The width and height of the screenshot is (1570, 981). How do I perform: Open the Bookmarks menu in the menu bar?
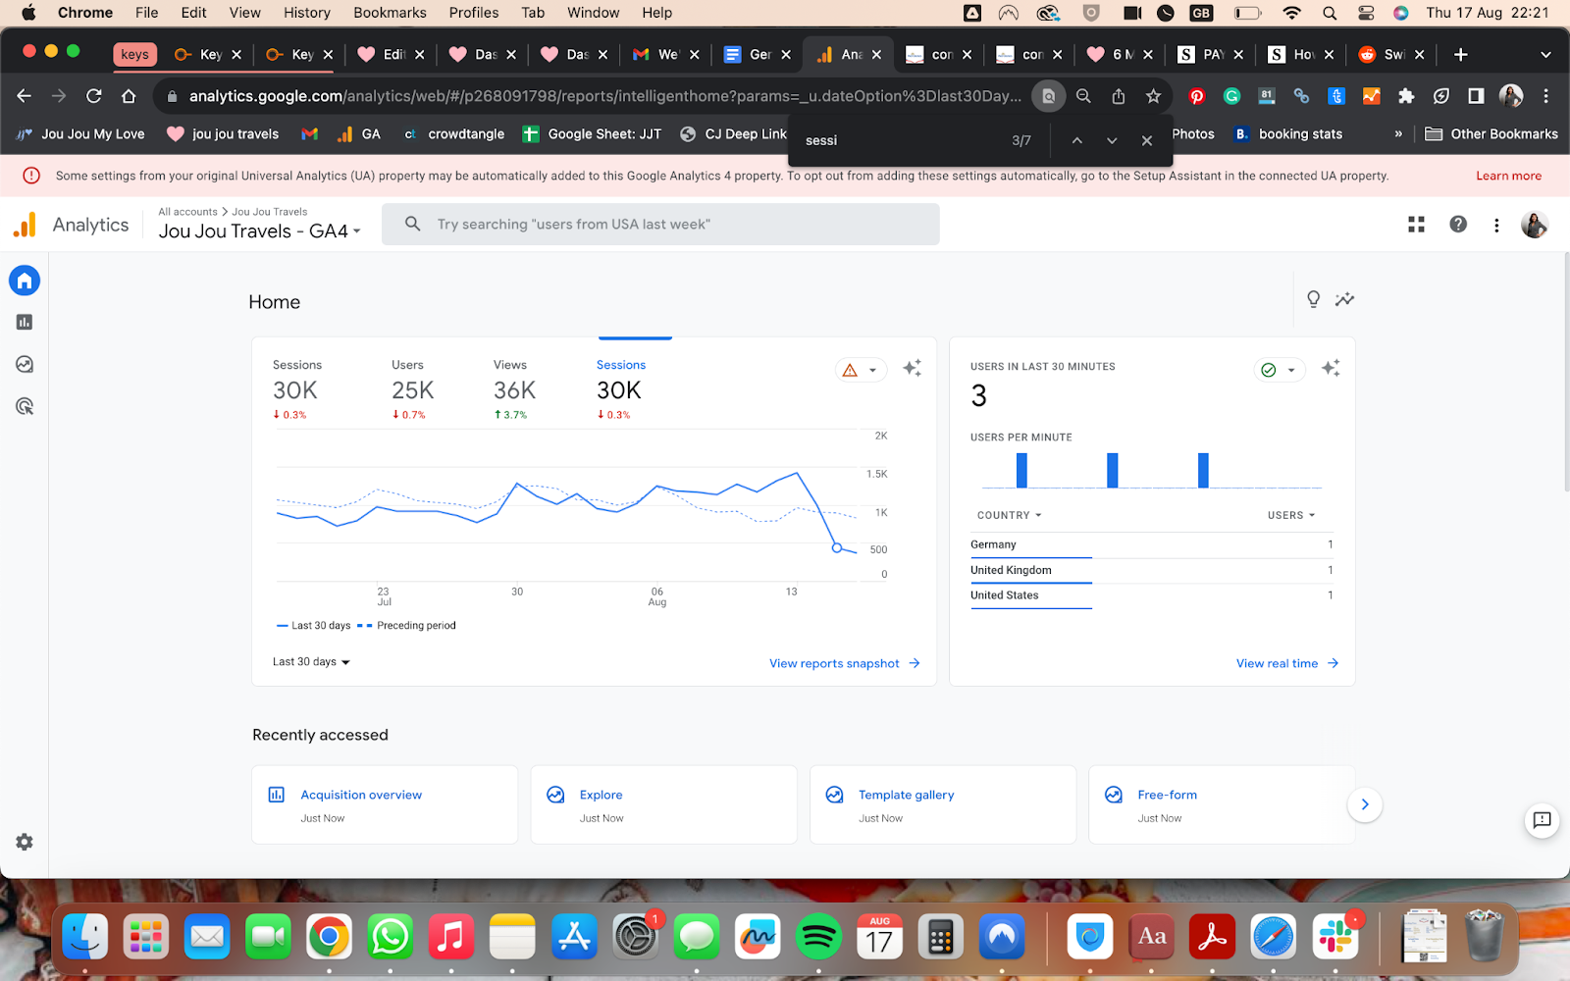[x=390, y=13]
